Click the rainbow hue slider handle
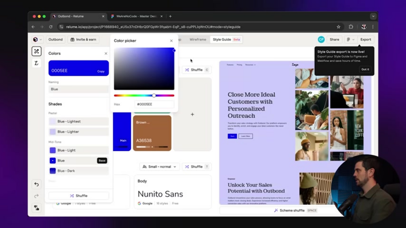 [154, 95]
